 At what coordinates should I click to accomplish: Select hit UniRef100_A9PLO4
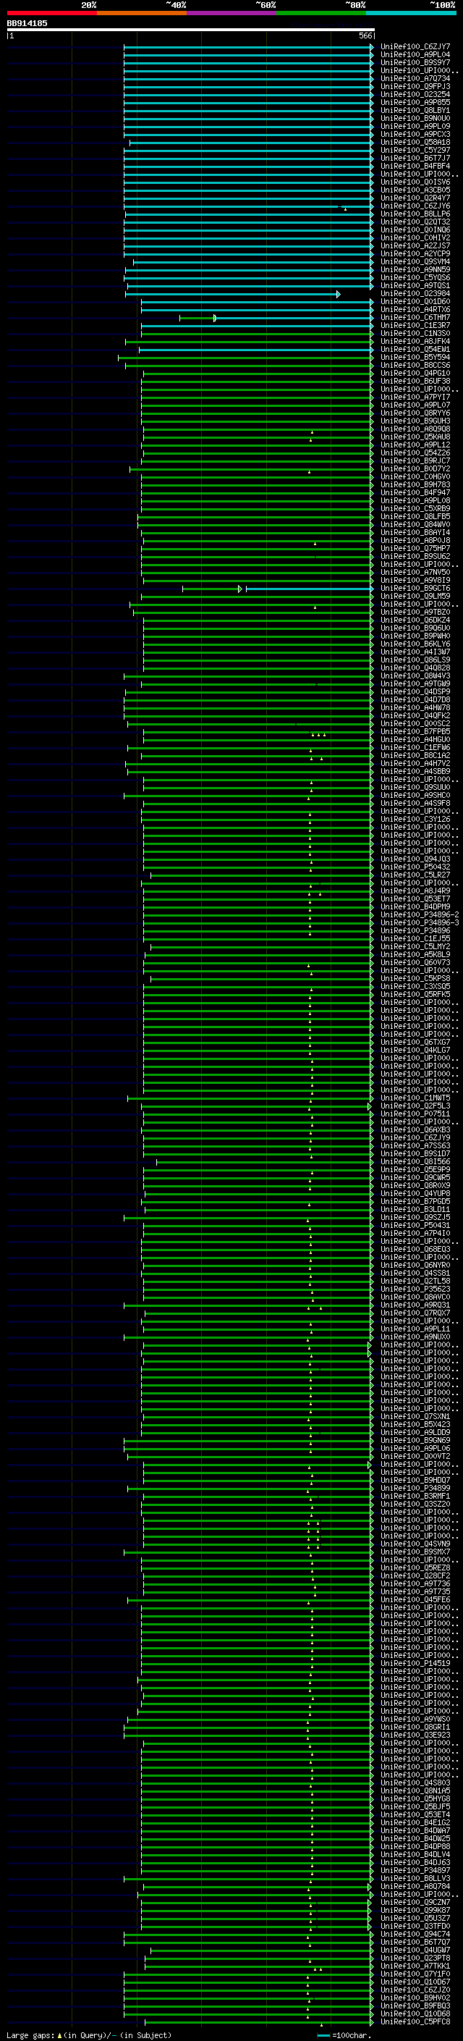click(415, 55)
